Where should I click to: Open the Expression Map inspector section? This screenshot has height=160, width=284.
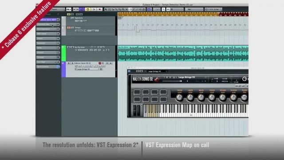[x=48, y=24]
